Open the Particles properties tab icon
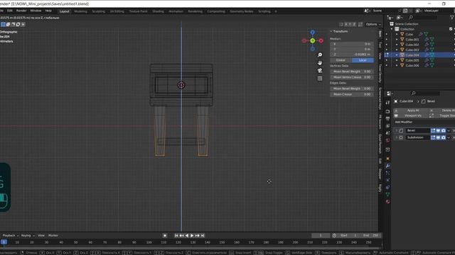This screenshot has width=455, height=255. click(x=387, y=173)
